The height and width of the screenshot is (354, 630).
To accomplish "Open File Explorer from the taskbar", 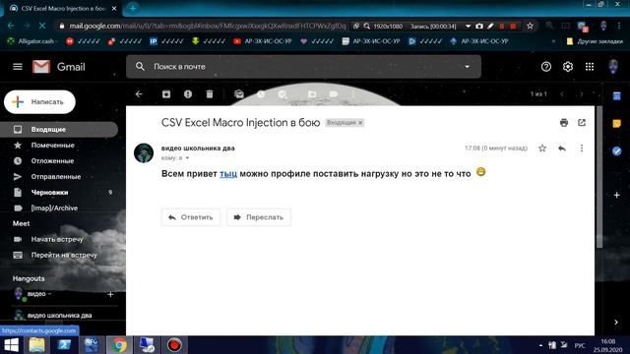I will 36,345.
